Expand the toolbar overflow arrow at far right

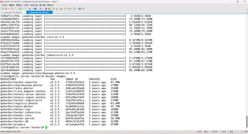(247, 9)
